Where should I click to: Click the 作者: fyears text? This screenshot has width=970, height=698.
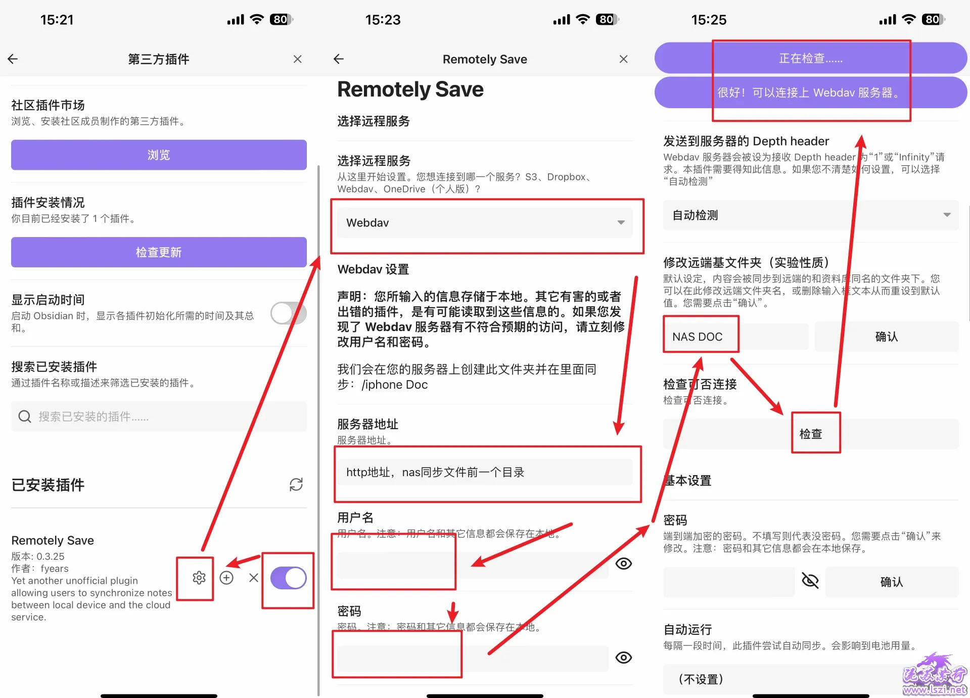coord(40,569)
